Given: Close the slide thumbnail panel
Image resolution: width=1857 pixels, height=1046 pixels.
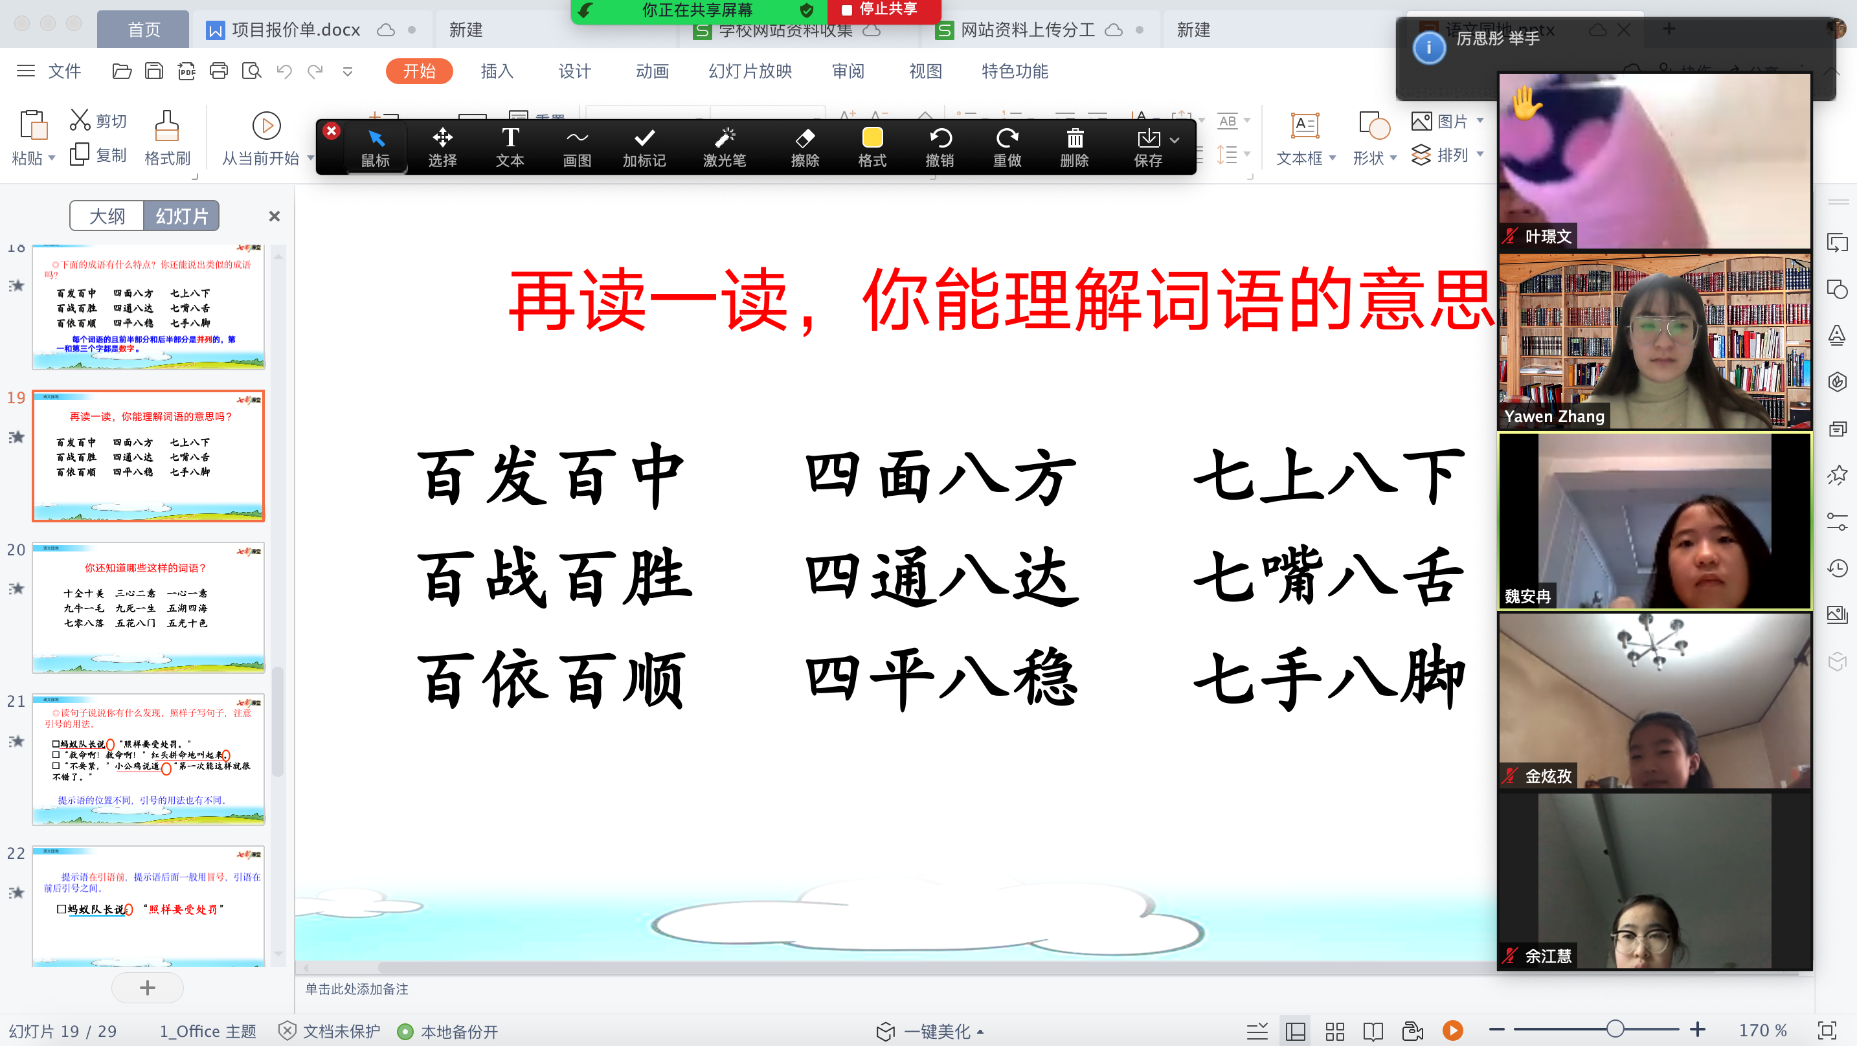Looking at the screenshot, I should [274, 216].
